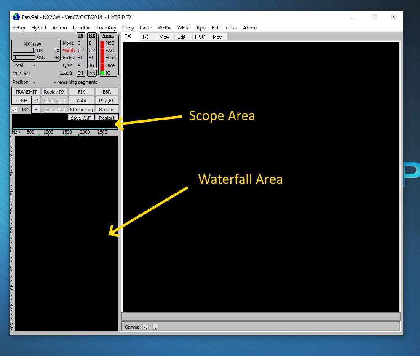This screenshot has height=356, width=420.
Task: Open the Setup menu
Action: point(19,28)
